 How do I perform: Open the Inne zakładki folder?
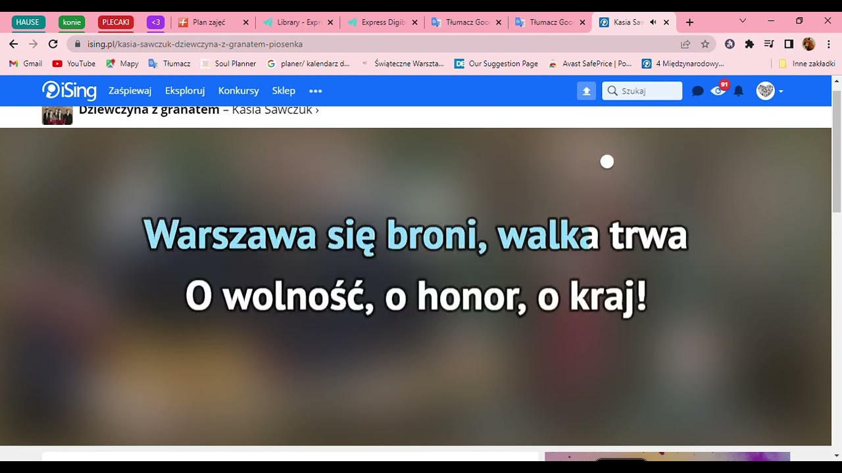pos(806,64)
